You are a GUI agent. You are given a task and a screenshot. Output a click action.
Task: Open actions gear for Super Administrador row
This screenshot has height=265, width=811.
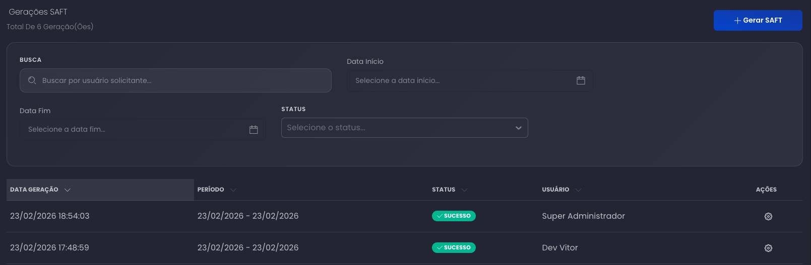tap(768, 216)
